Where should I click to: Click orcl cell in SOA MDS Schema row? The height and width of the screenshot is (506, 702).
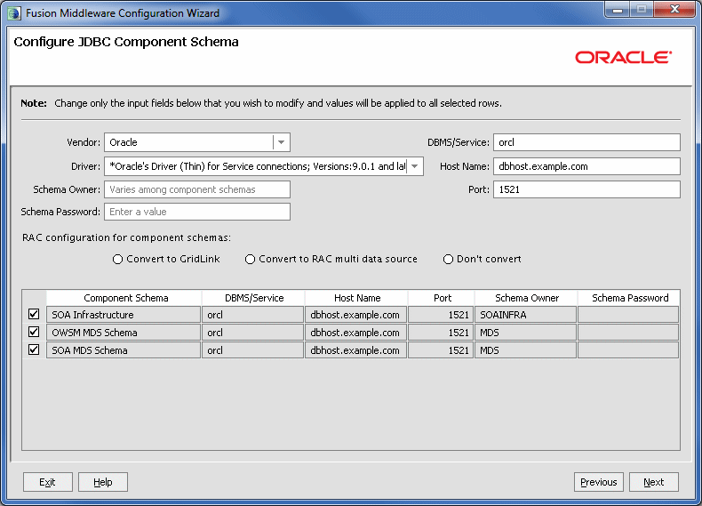[x=253, y=350]
